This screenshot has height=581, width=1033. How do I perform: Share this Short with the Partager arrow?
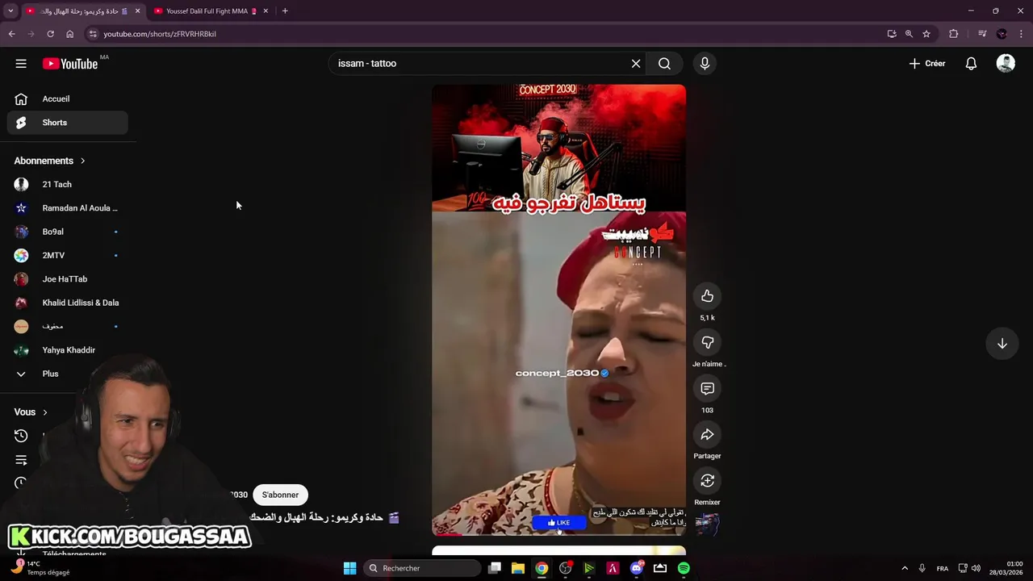[707, 435]
